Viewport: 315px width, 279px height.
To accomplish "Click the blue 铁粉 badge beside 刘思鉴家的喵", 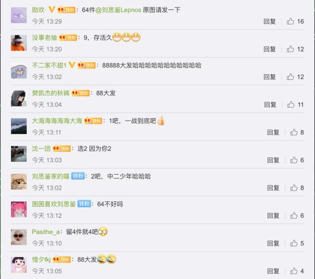I will click(78, 176).
